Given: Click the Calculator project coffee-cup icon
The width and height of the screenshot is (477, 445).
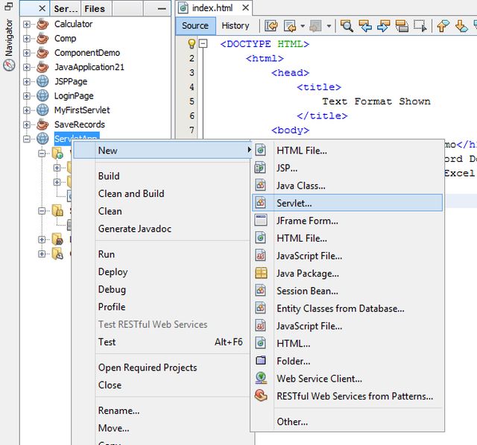Looking at the screenshot, I should (x=42, y=24).
